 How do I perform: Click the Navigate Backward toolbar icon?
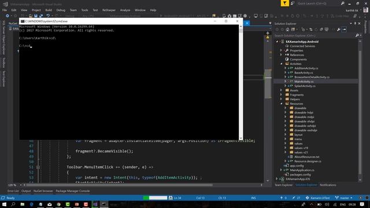(x=8, y=16)
